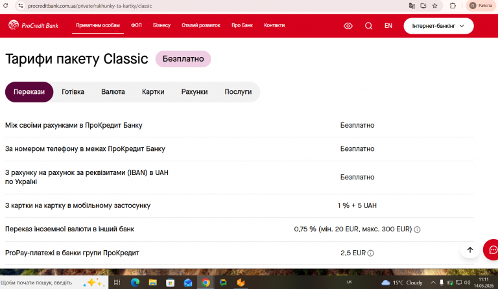Open Приватним особам menu item
Screen dimensions: 498x289
pyautogui.click(x=98, y=25)
